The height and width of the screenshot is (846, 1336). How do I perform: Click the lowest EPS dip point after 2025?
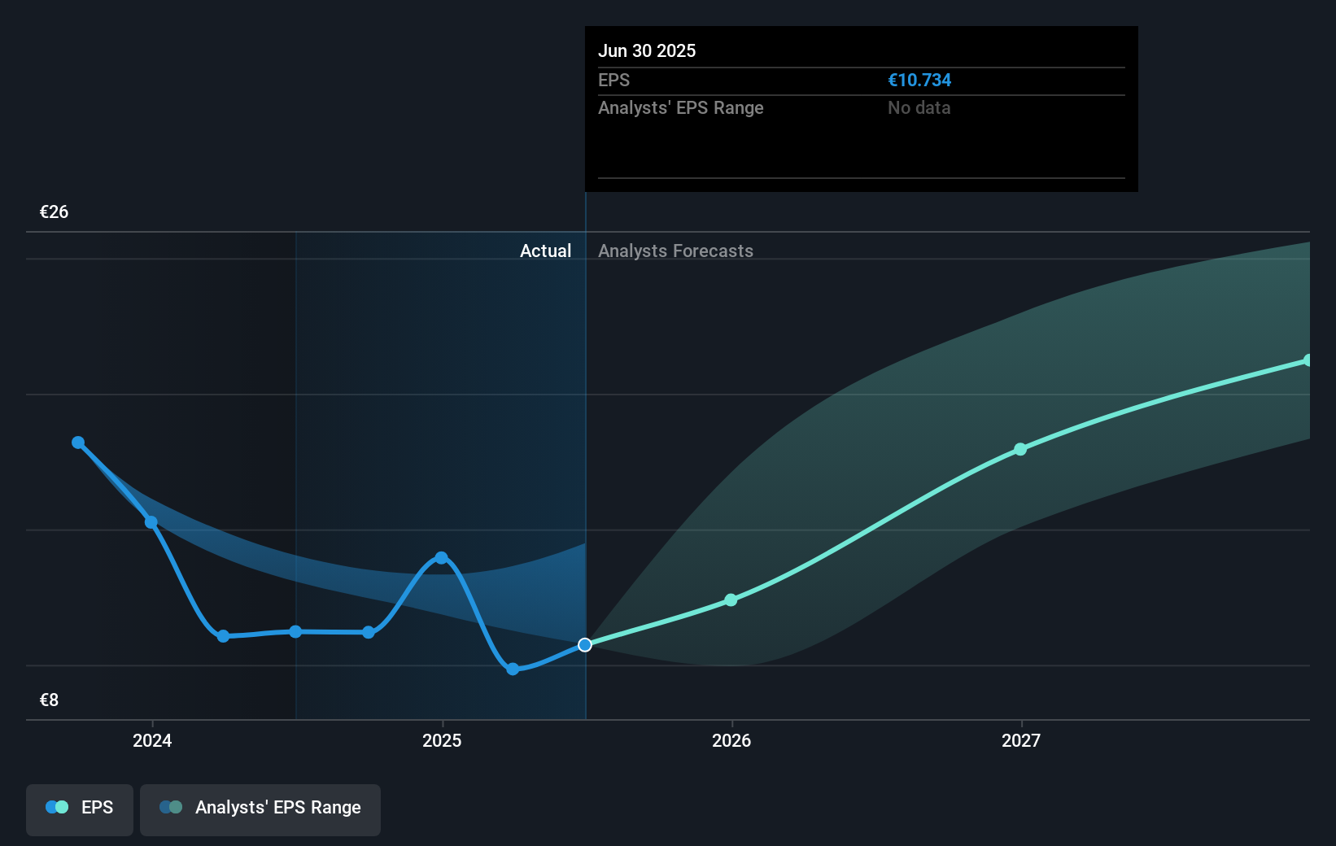[513, 669]
